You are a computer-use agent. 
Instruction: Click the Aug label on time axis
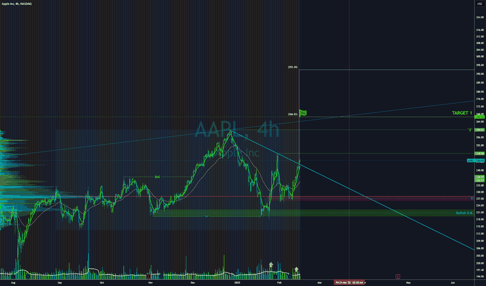[x=13, y=282]
